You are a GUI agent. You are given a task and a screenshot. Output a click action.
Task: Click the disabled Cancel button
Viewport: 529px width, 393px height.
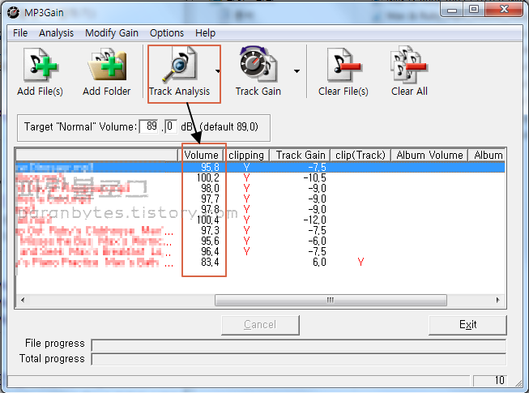pyautogui.click(x=260, y=325)
